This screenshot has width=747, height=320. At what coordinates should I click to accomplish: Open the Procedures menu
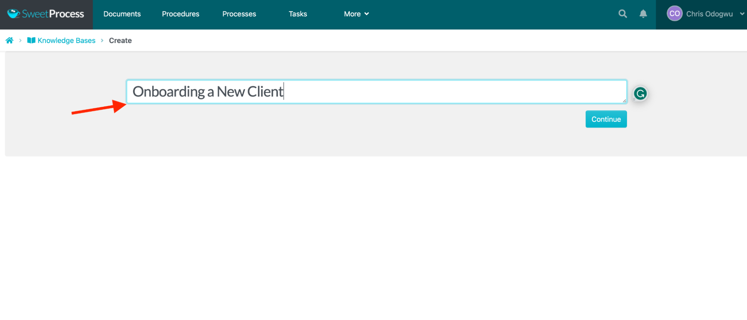coord(180,14)
